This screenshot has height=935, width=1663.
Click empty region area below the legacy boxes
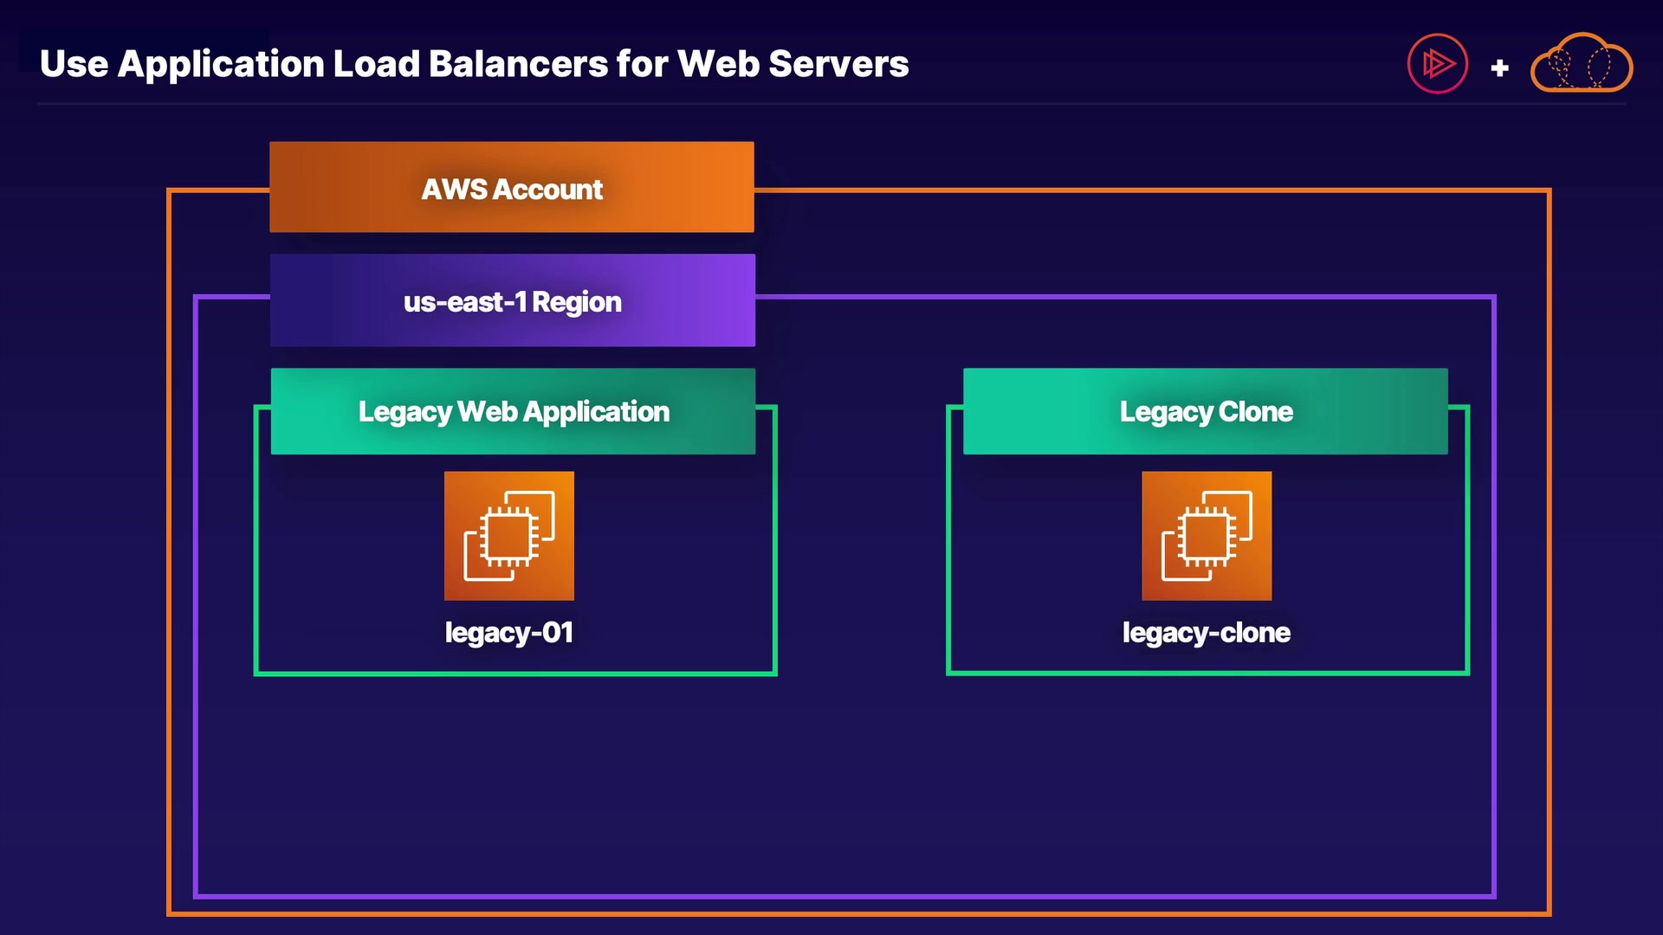tap(844, 783)
